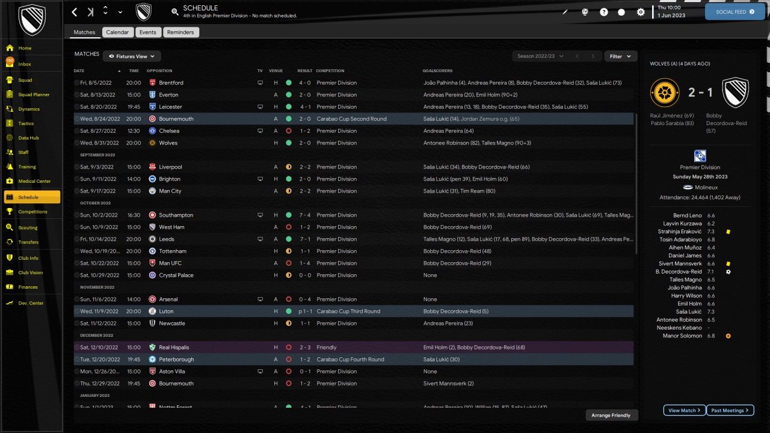Open the globe world icon

coord(584,12)
